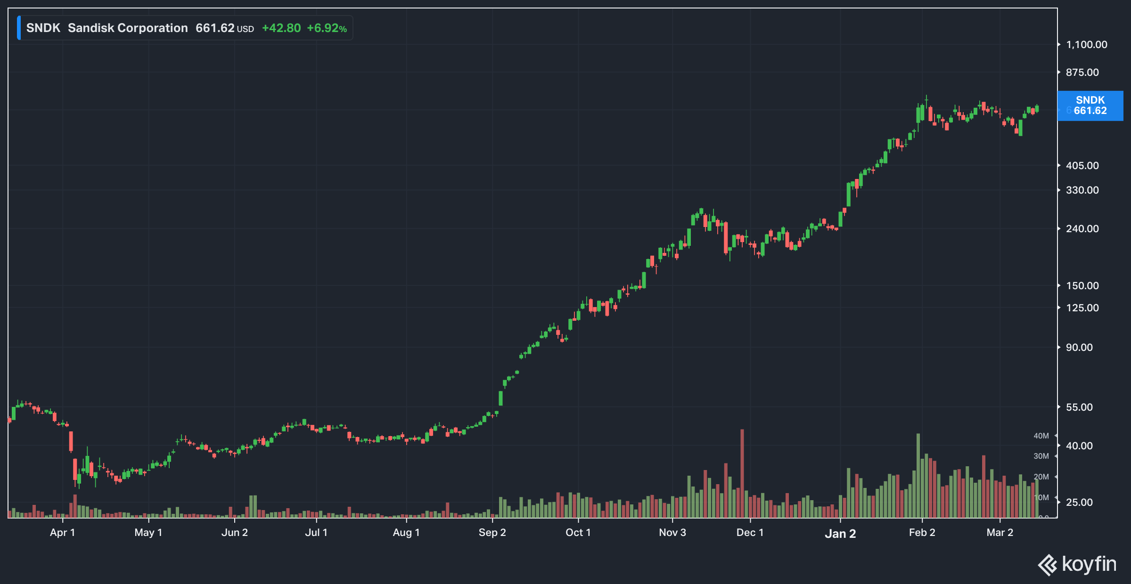1131x584 pixels.
Task: Click the blue color bar beside SNDK
Action: click(19, 28)
